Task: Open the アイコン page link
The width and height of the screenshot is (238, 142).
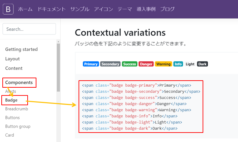Action: tap(103, 9)
